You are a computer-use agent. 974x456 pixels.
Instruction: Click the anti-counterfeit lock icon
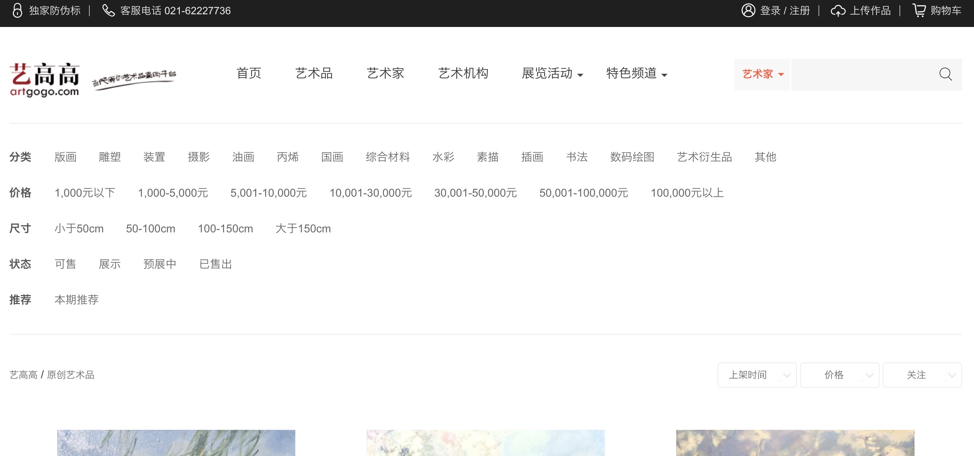click(17, 10)
